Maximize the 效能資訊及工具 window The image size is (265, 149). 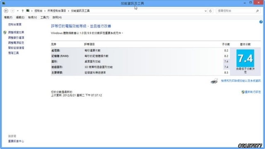pos(251,3)
